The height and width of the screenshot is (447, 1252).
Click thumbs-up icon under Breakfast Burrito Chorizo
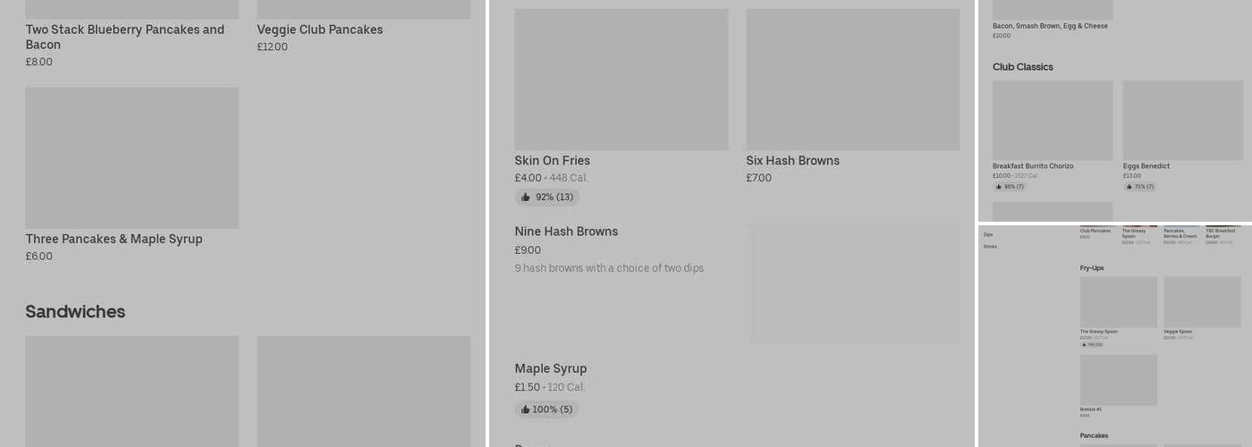tap(999, 187)
